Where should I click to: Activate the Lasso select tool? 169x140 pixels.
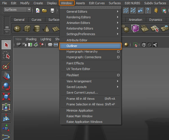(x=6, y=55)
